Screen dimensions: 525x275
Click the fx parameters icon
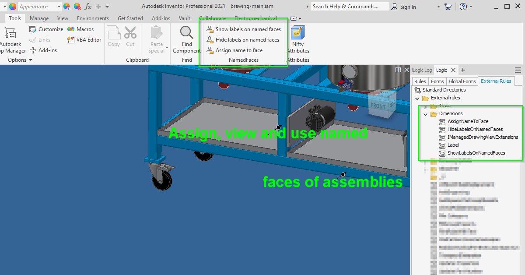tap(88, 7)
